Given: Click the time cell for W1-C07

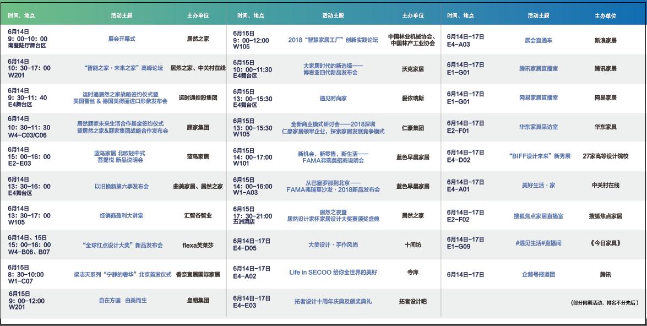Looking at the screenshot, I should click(26, 274).
